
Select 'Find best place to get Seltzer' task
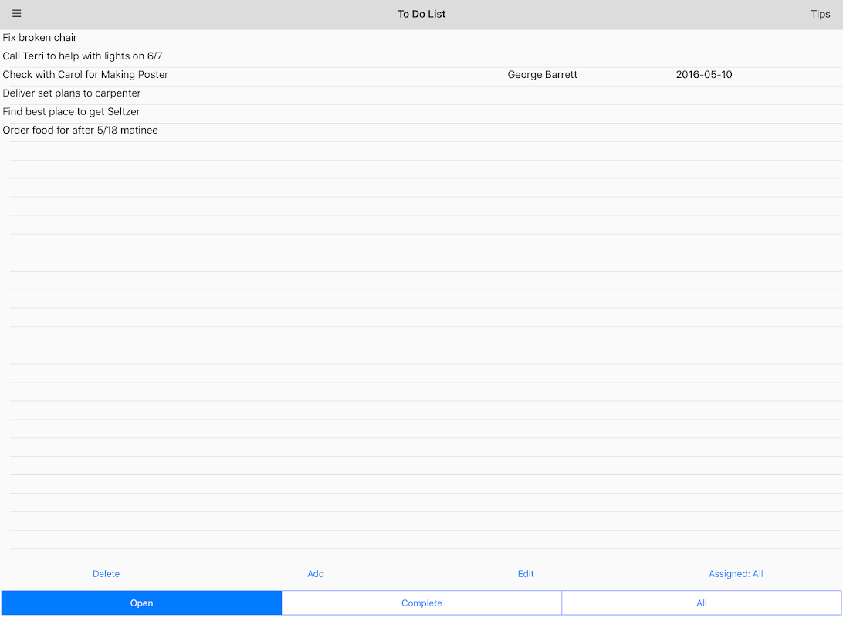coord(421,114)
